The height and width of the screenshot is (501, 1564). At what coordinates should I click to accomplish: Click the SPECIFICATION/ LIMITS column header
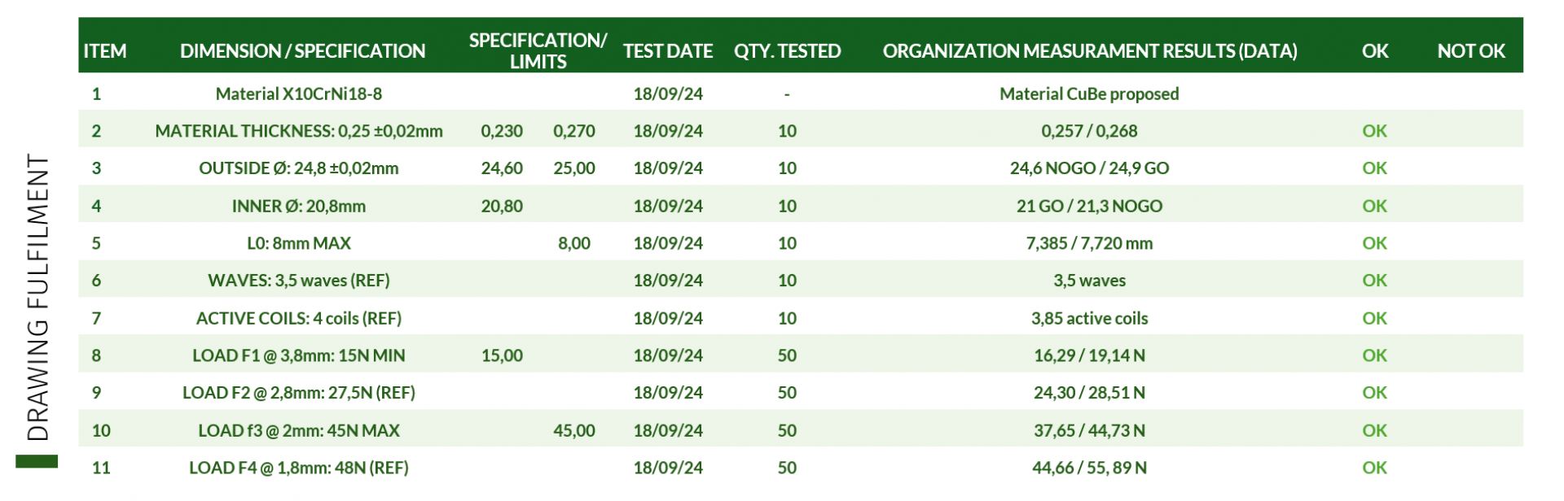tap(538, 50)
